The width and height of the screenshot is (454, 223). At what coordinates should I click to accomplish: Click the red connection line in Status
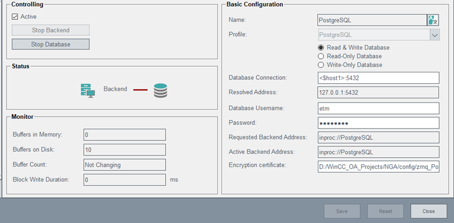[x=140, y=90]
